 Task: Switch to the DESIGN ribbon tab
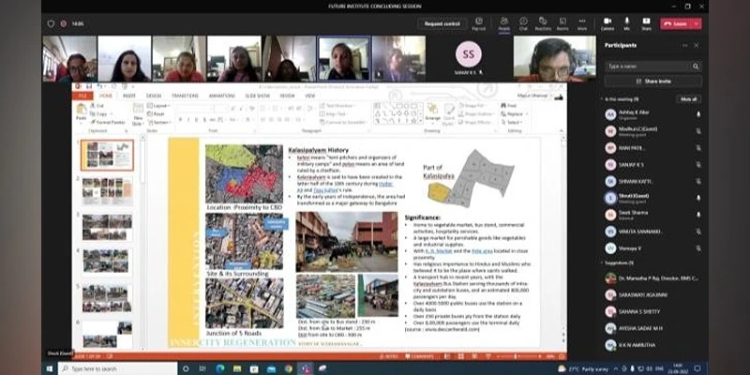tap(154, 96)
